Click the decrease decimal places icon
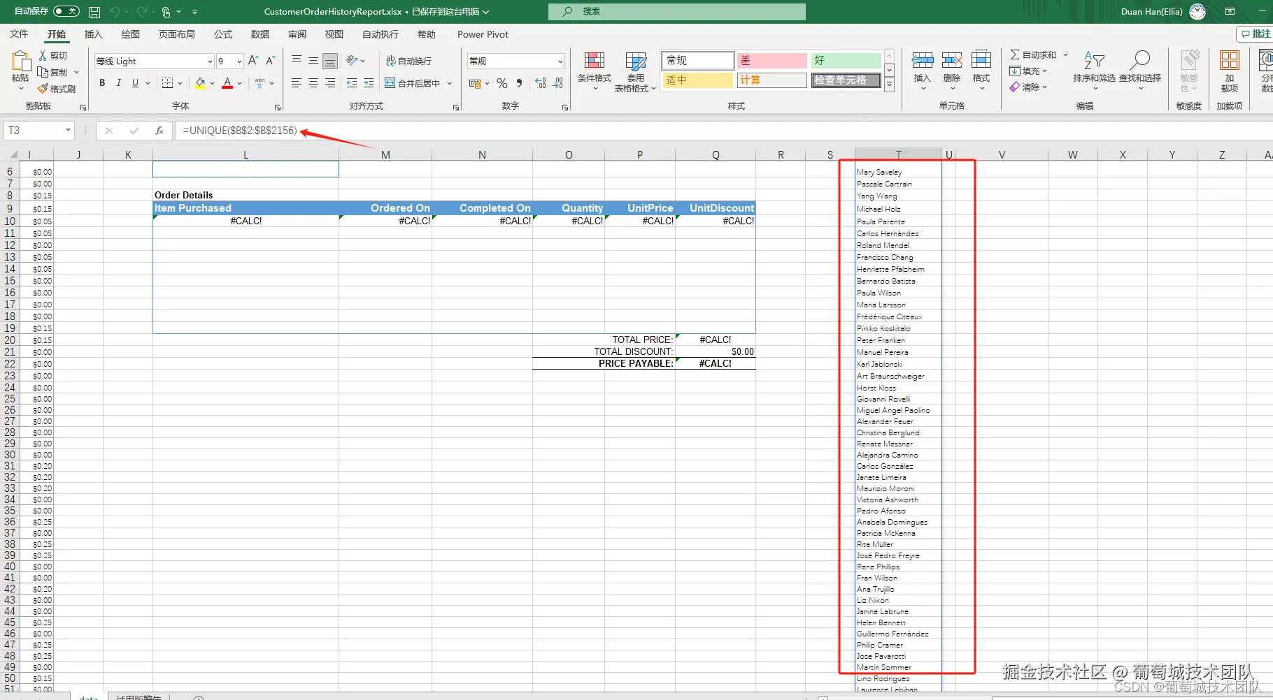 tap(557, 83)
